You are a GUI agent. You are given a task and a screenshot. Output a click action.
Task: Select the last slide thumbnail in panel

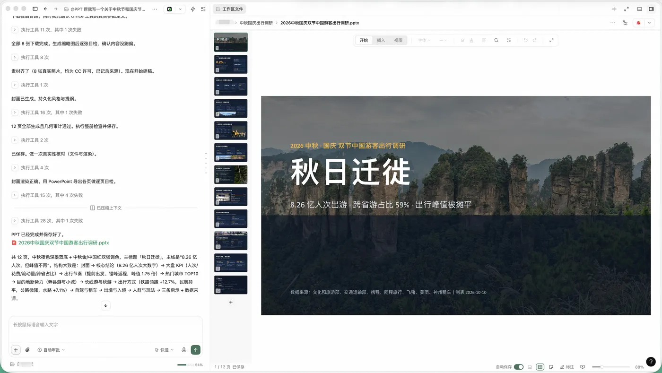[x=231, y=285]
